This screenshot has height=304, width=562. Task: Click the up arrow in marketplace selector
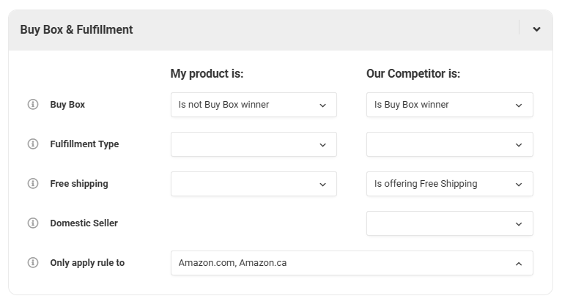pyautogui.click(x=519, y=263)
